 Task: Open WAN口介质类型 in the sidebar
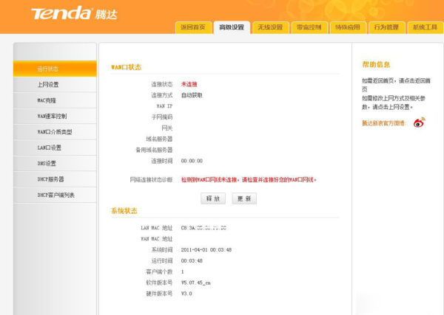tap(55, 131)
